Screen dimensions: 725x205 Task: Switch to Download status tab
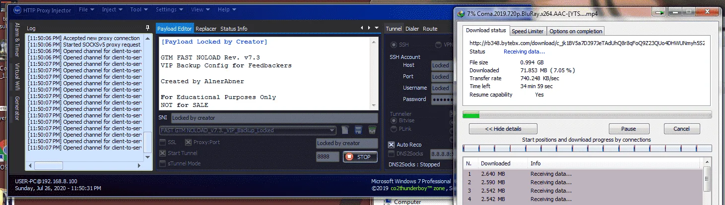(x=486, y=31)
